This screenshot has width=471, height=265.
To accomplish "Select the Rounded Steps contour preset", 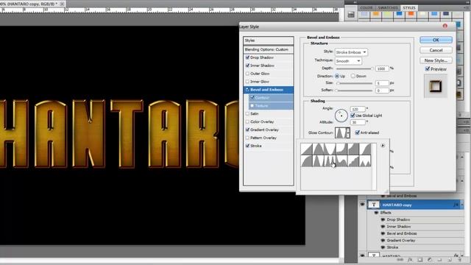I will 353,160.
